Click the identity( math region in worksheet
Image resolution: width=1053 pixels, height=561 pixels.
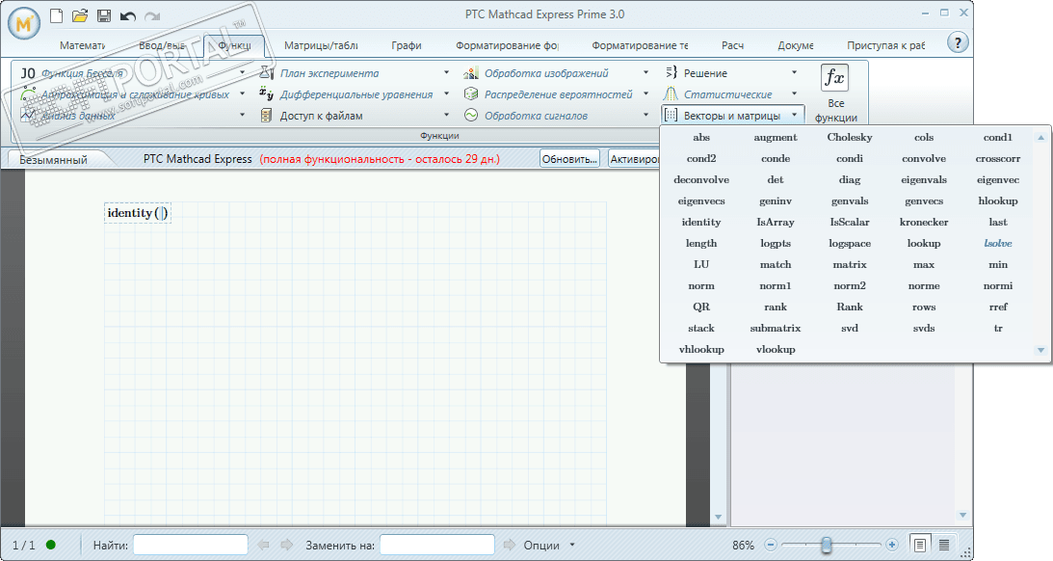click(138, 213)
